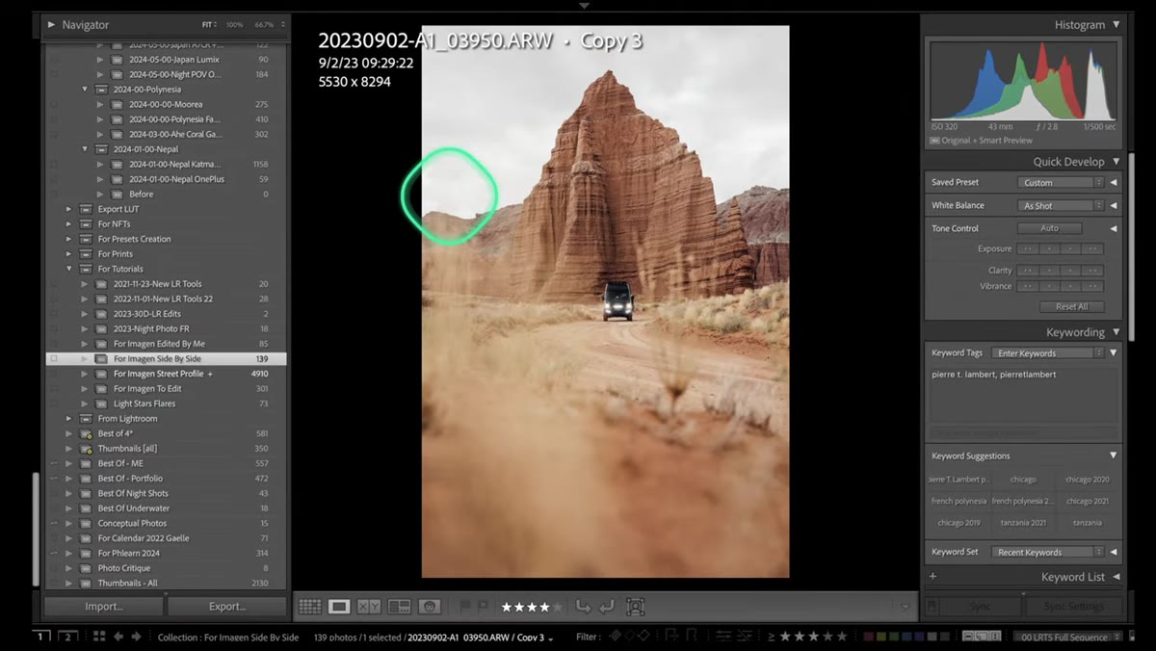Go back with filmstrip left arrow
1156x651 pixels.
pyautogui.click(x=118, y=637)
